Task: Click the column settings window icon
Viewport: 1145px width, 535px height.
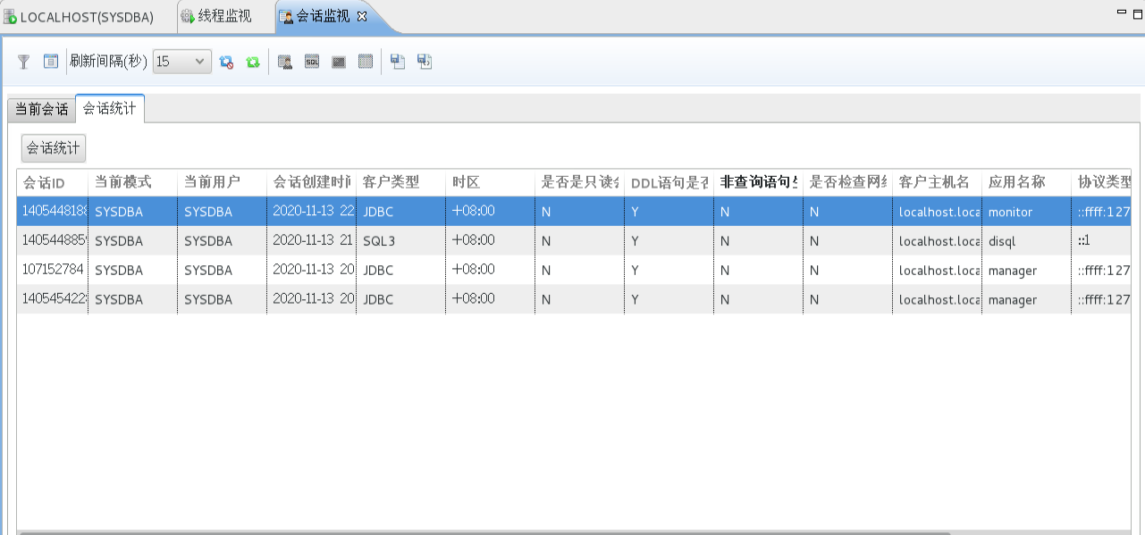Action: point(51,62)
